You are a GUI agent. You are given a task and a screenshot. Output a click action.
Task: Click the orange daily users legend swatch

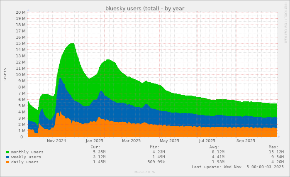point(7,162)
